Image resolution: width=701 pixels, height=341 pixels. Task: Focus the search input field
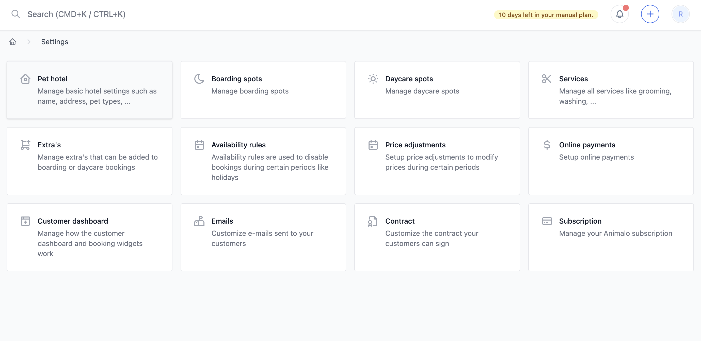(x=76, y=14)
